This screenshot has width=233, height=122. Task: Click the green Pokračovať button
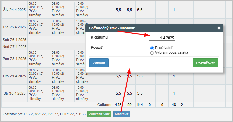point(205,63)
